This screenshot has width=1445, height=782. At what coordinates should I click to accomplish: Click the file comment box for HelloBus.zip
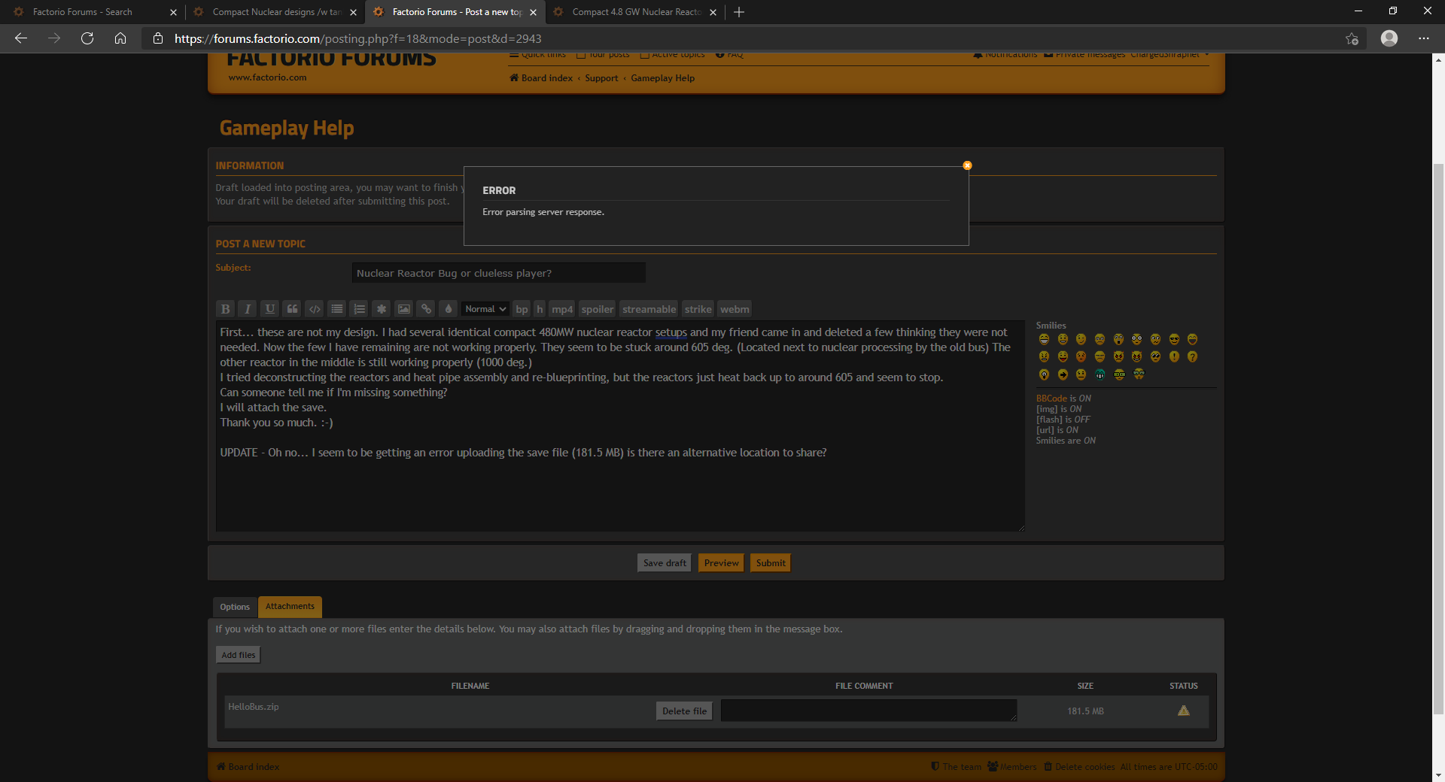(869, 711)
